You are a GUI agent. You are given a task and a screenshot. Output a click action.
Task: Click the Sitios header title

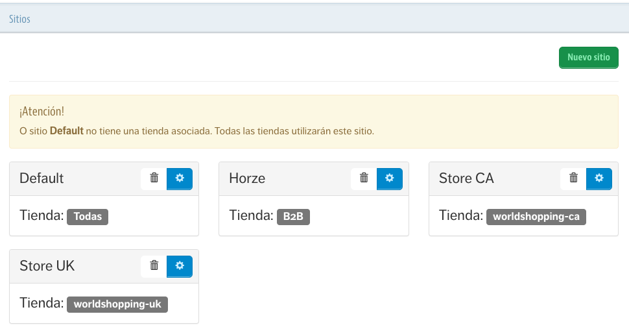(19, 19)
